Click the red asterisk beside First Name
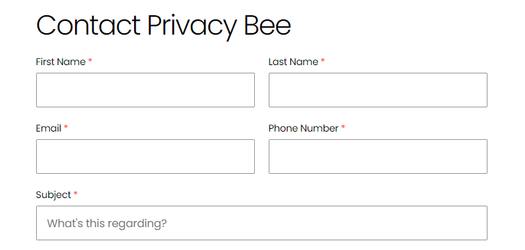 coord(90,61)
